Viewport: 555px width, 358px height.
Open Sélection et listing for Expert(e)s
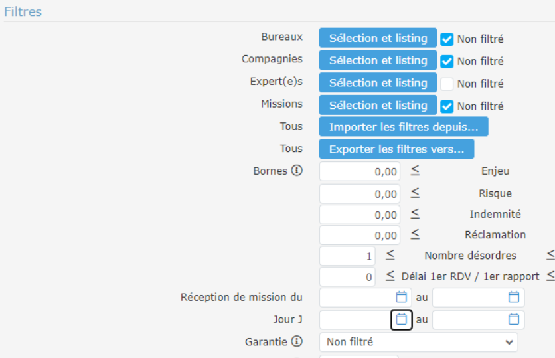point(378,83)
